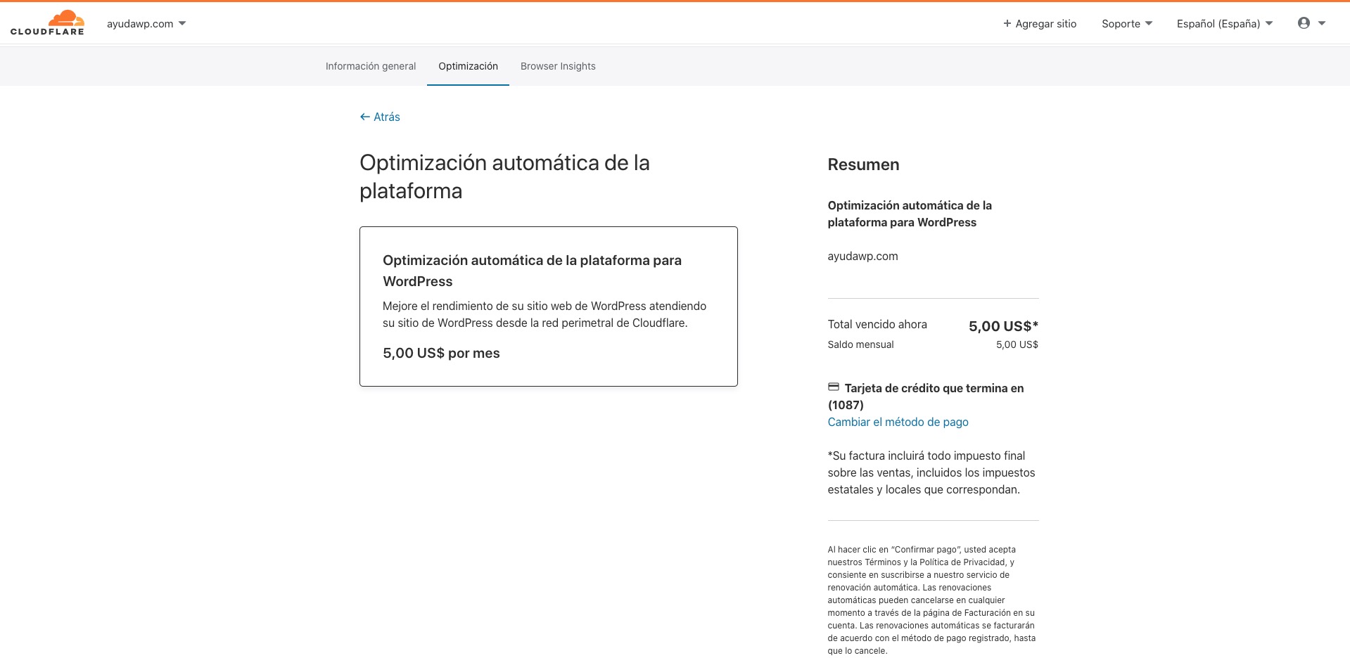Select the WordPress optimization plan card
Screen dimensions: 1350x665
[548, 306]
